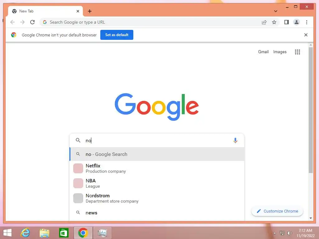Open the tab search chevron
The height and width of the screenshot is (239, 319).
click(276, 11)
